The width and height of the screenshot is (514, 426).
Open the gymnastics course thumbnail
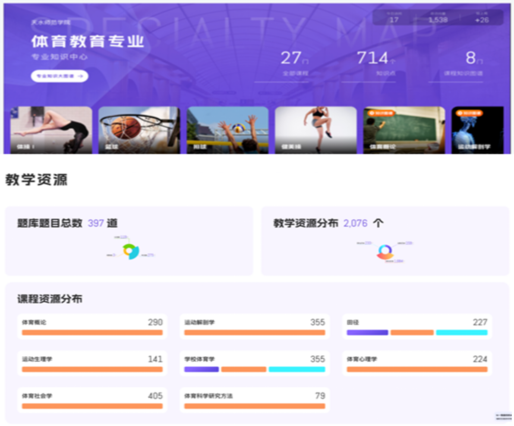(x=51, y=129)
